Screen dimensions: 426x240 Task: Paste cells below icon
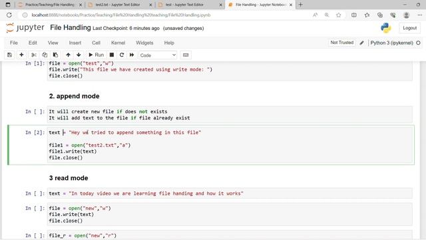55,55
